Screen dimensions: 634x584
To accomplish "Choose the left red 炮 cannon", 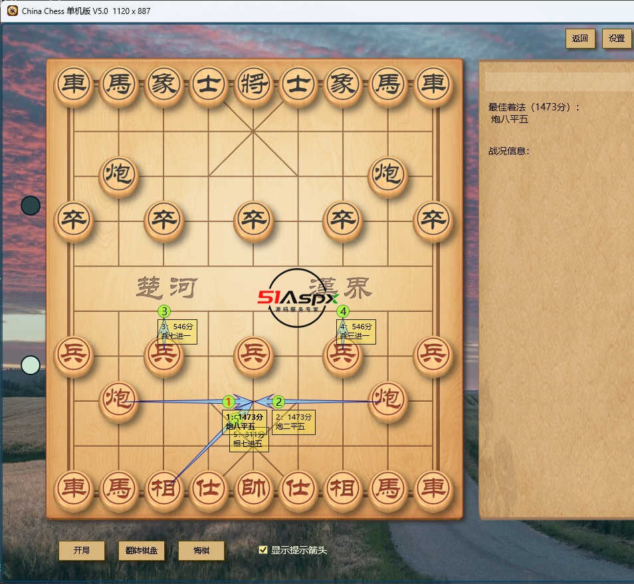I will (x=118, y=400).
